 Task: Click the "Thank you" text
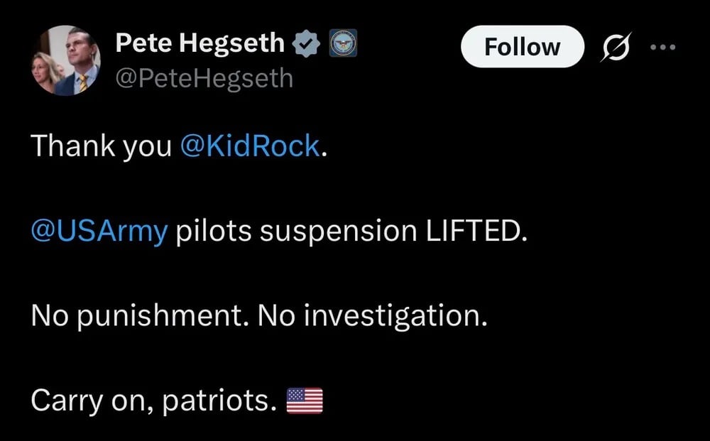click(x=102, y=146)
